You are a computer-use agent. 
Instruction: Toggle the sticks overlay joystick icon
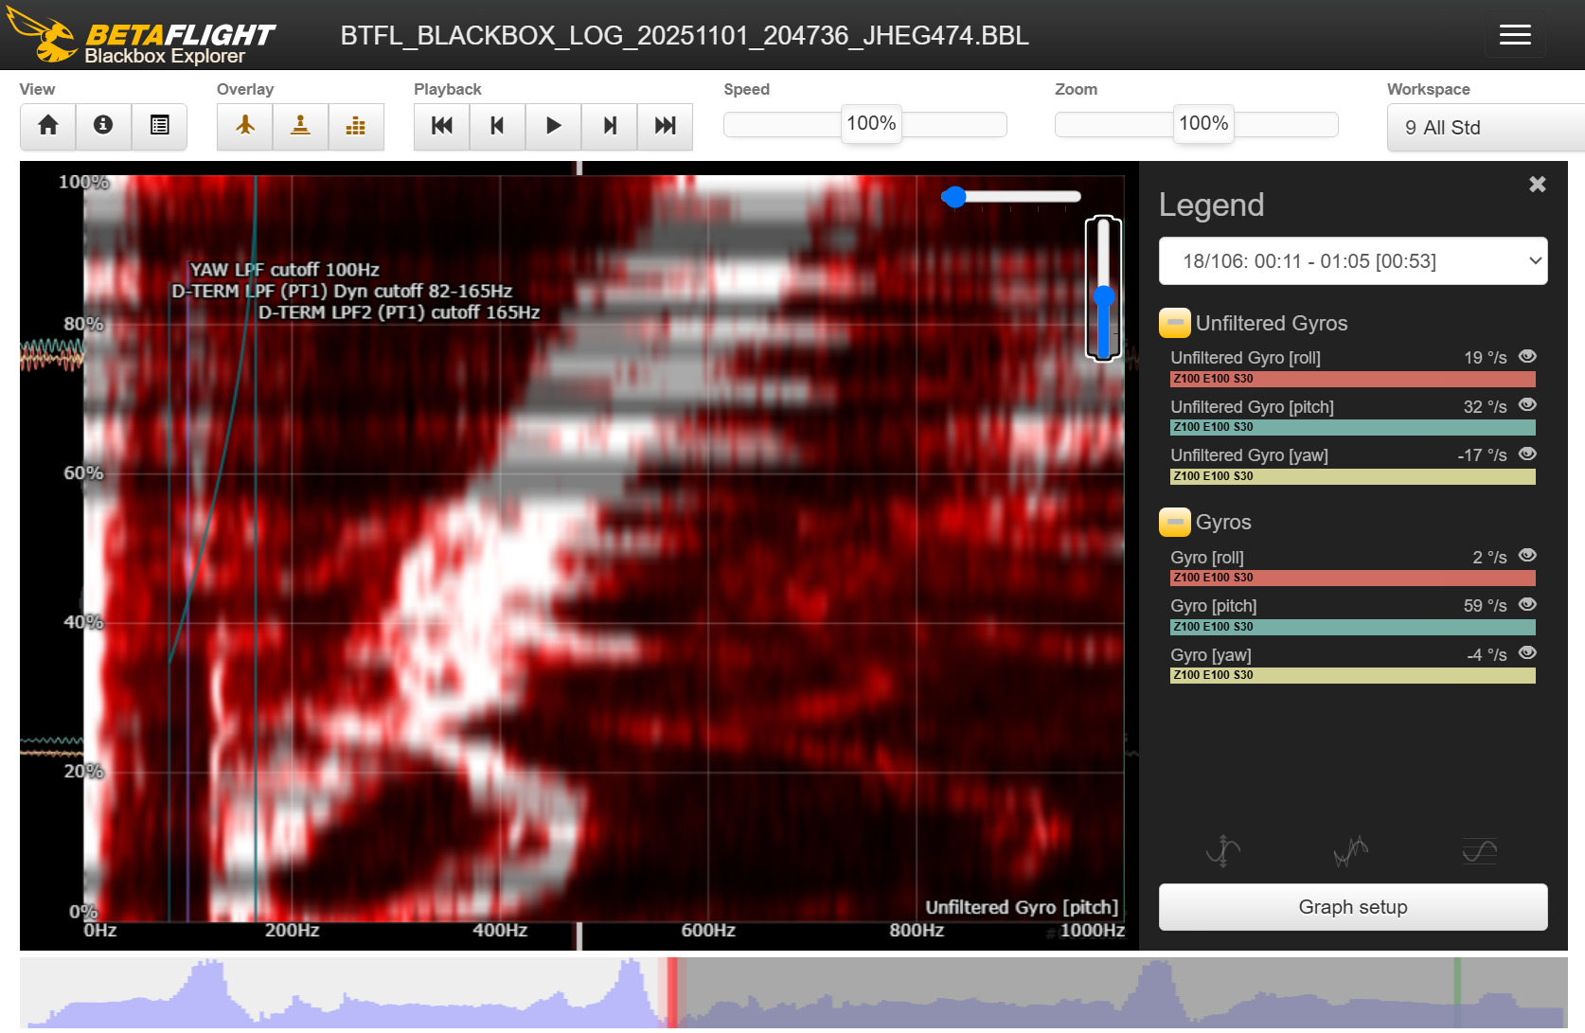coord(300,126)
